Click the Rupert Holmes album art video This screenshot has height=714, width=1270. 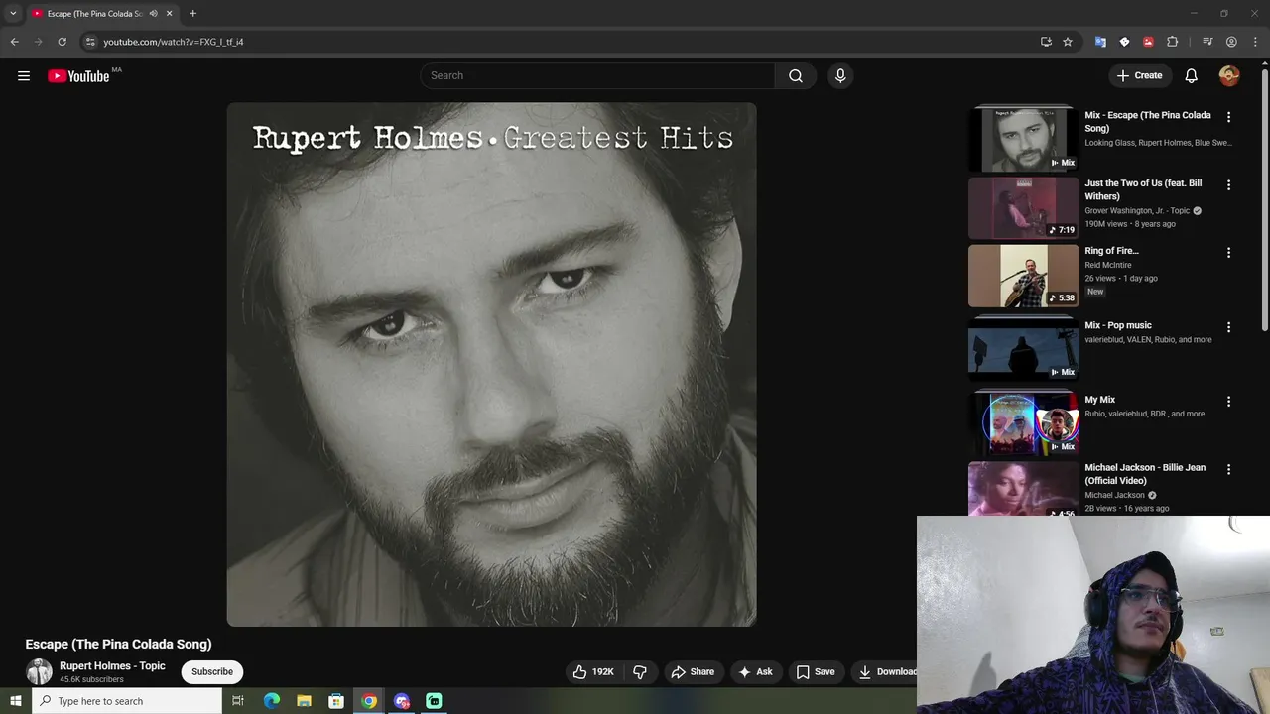pos(491,364)
